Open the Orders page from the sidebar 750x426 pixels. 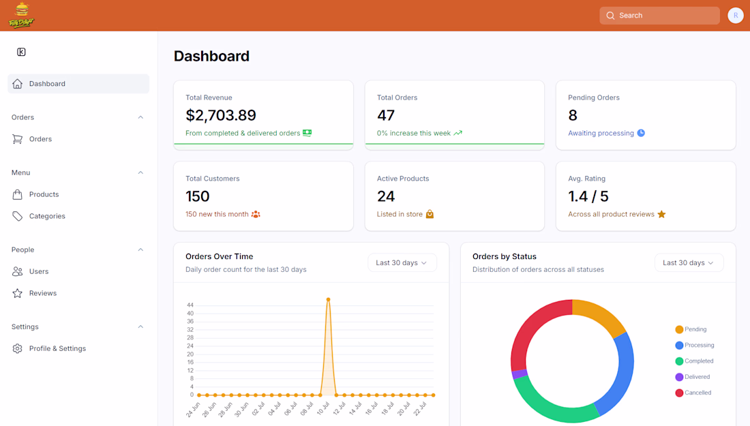point(78,139)
